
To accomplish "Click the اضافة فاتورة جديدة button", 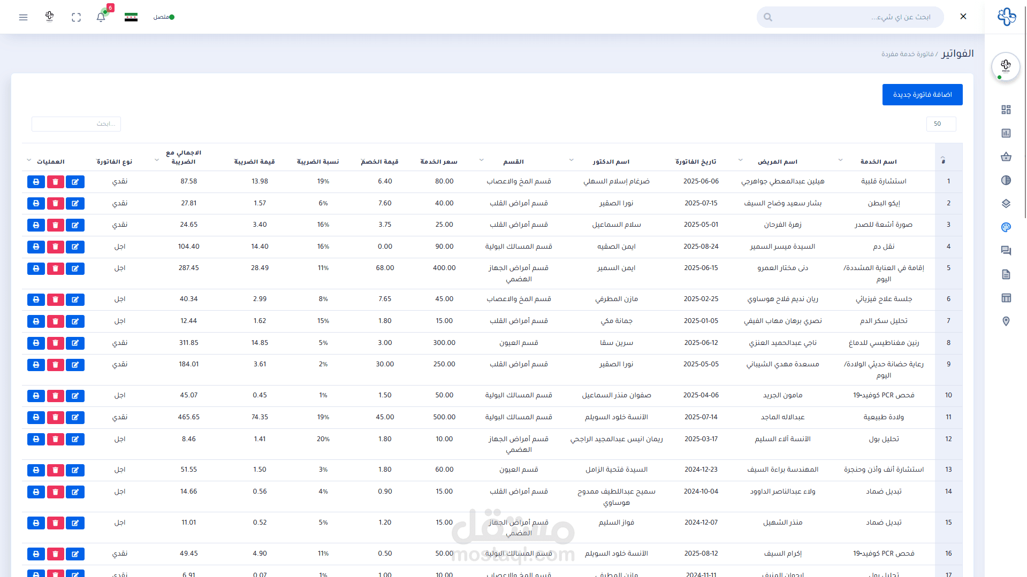I will pyautogui.click(x=923, y=95).
